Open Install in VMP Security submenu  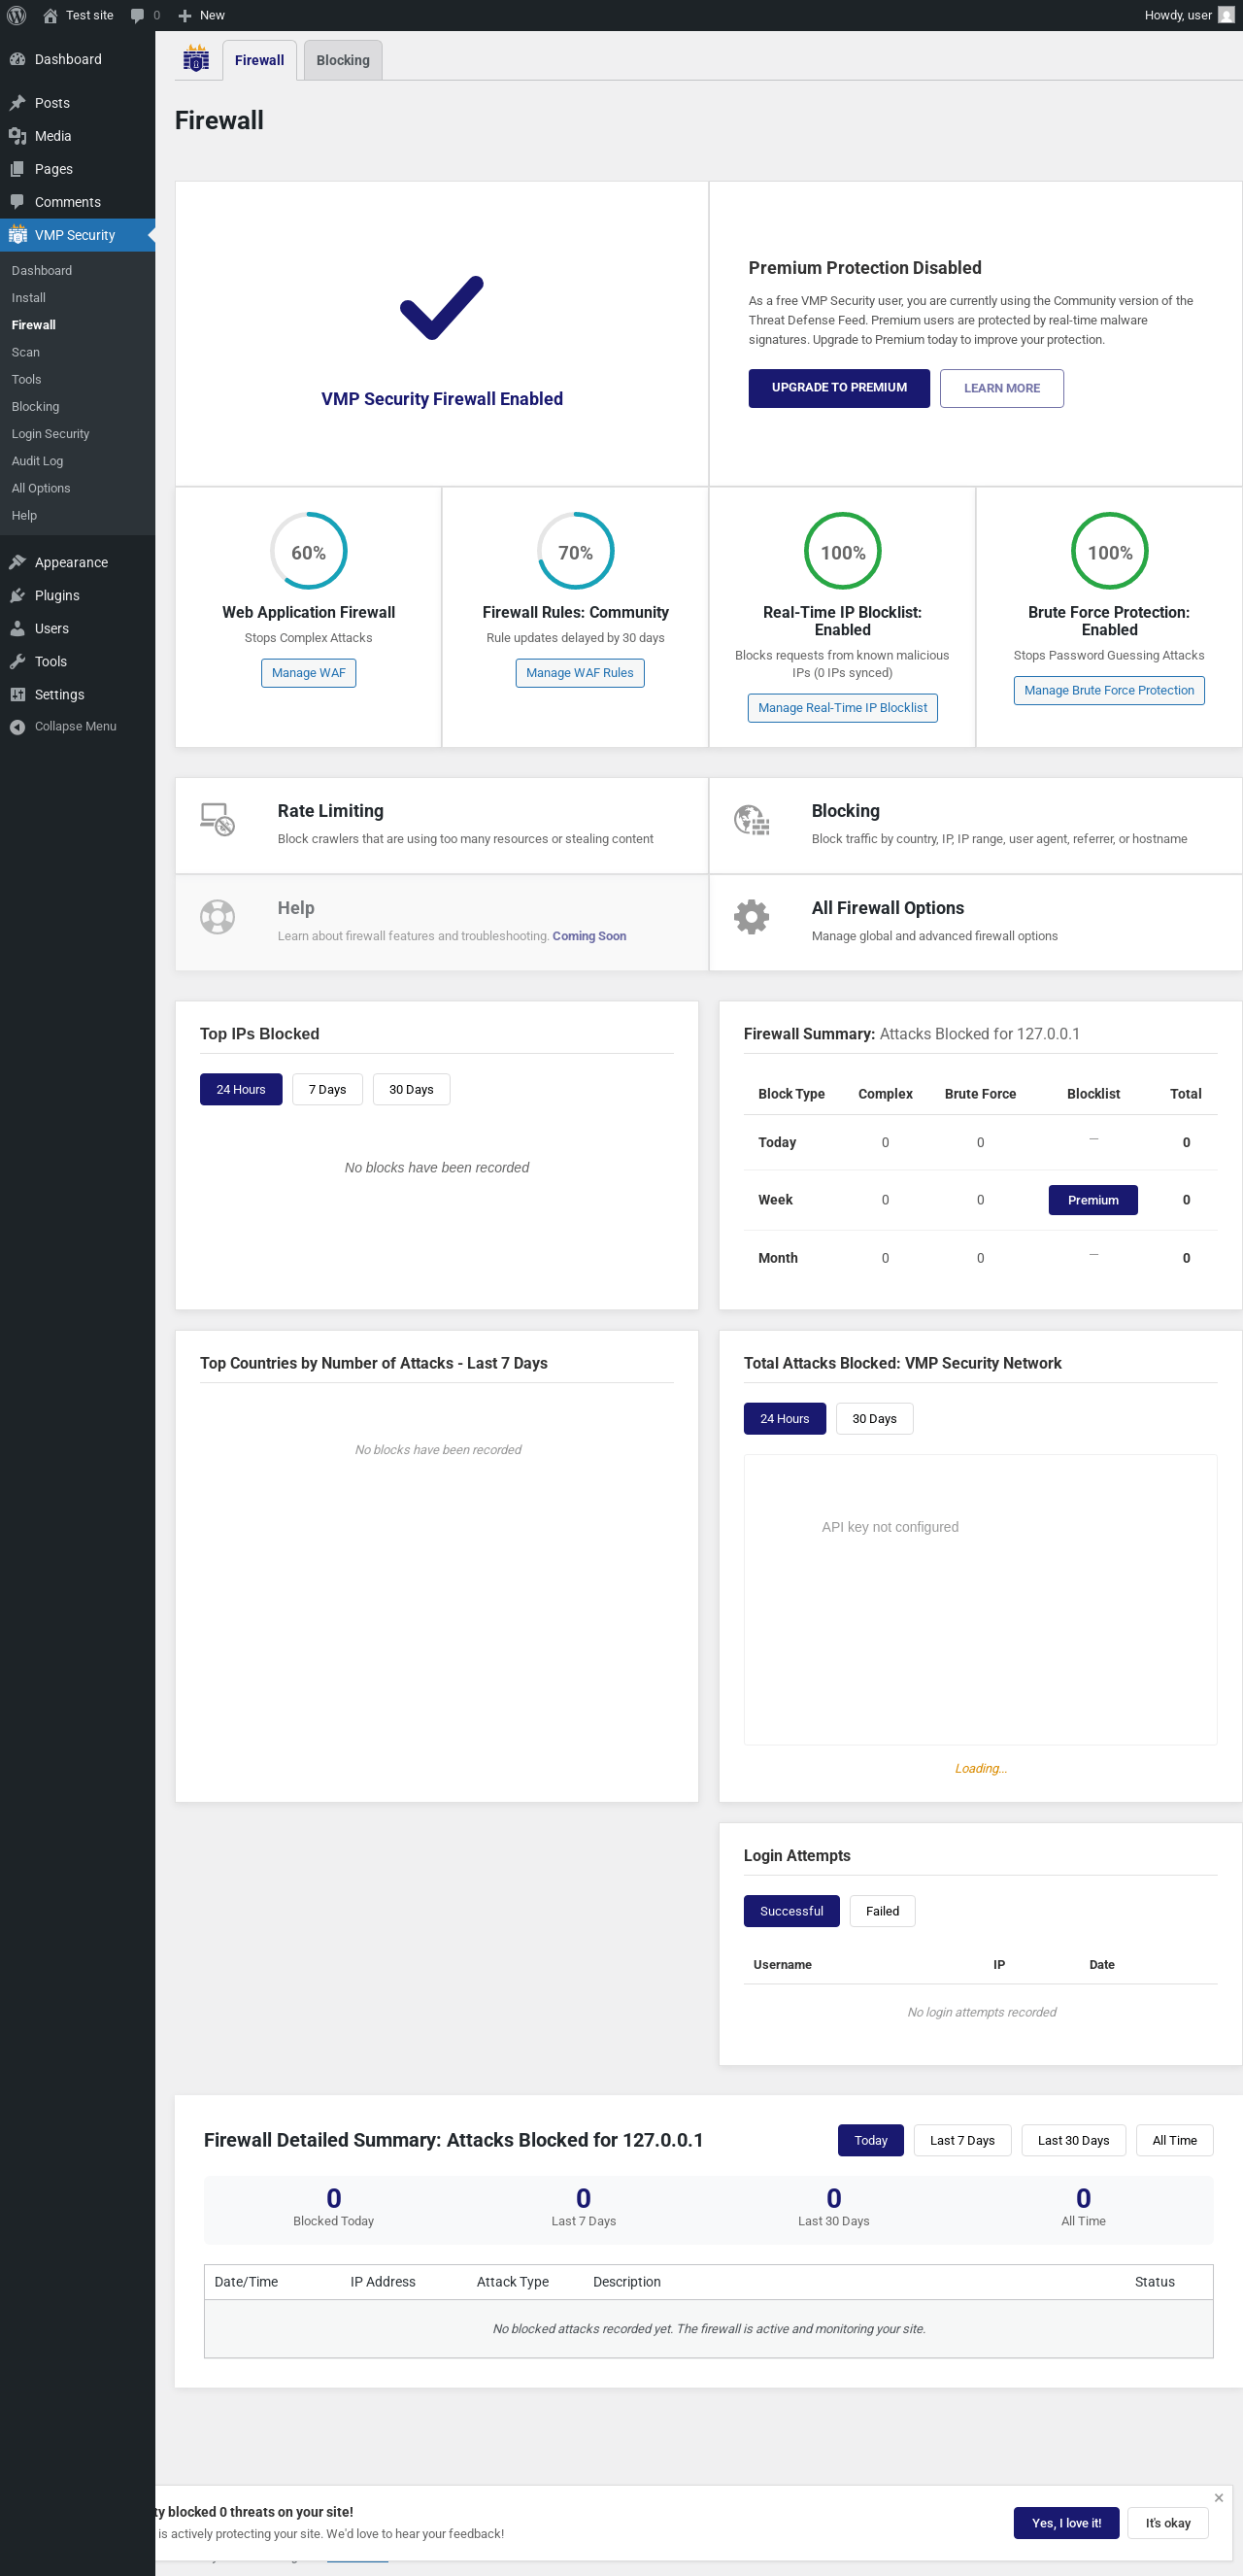28,298
